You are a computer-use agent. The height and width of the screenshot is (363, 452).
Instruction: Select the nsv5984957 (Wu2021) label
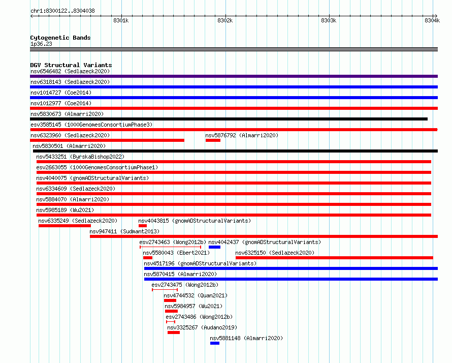(193, 306)
